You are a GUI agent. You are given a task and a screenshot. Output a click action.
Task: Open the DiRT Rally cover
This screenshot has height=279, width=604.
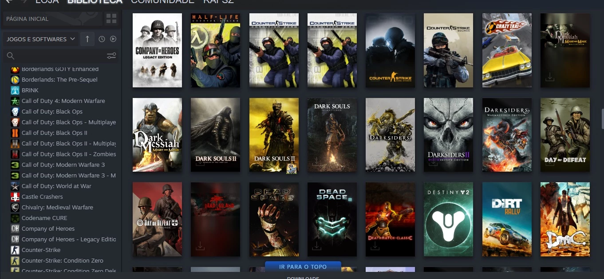pyautogui.click(x=507, y=219)
